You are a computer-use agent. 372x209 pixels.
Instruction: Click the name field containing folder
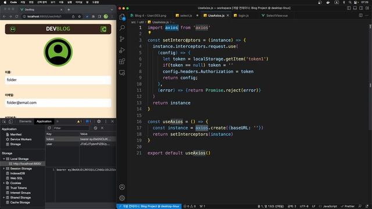[x=58, y=80]
